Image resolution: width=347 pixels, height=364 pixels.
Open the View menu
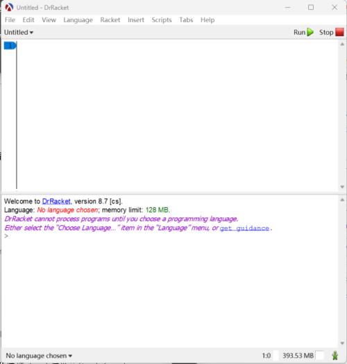coord(49,20)
